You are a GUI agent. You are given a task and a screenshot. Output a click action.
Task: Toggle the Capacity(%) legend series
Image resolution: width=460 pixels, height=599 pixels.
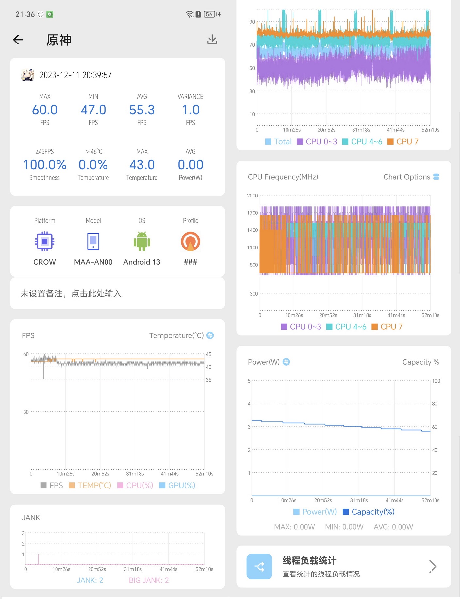369,512
